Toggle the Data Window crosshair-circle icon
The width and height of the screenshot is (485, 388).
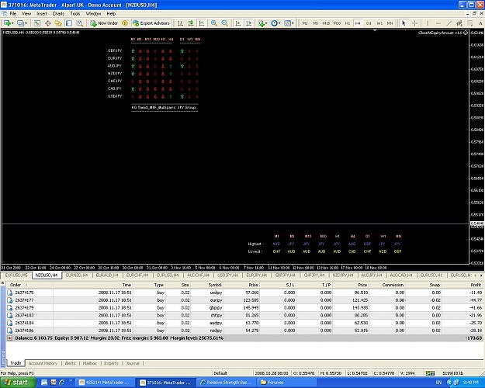point(47,23)
